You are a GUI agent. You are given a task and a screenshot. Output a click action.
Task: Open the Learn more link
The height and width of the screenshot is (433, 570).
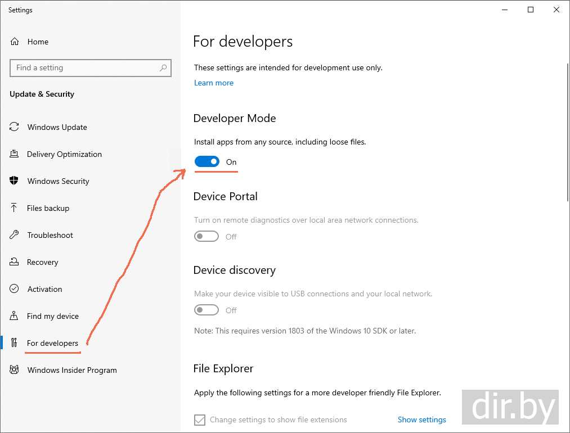[214, 83]
